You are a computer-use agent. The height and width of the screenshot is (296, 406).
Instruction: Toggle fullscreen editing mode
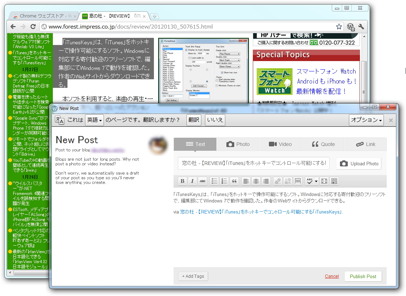pyautogui.click(x=324, y=181)
